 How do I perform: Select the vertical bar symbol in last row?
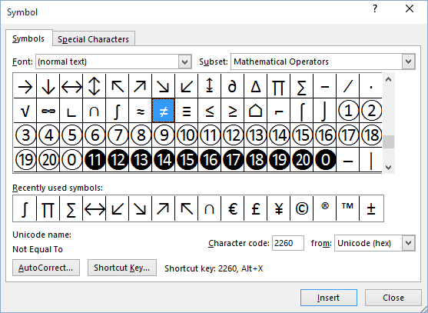click(370, 159)
